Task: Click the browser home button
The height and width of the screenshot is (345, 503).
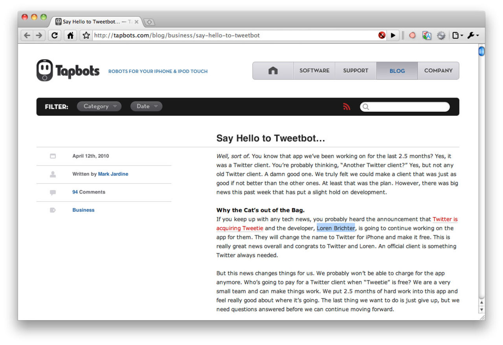Action: pos(70,35)
